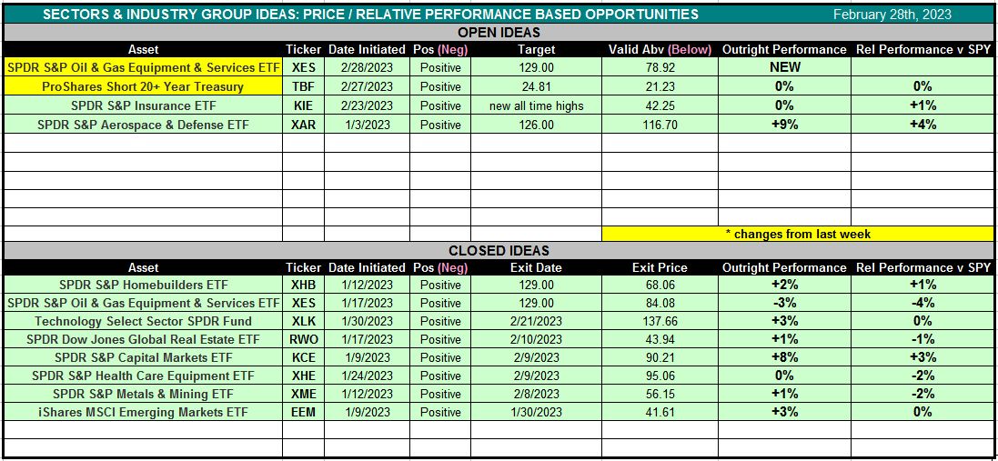The image size is (998, 461).
Task: Select the iShares MSCI Emerging Markets ETF cell
Action: 143,412
